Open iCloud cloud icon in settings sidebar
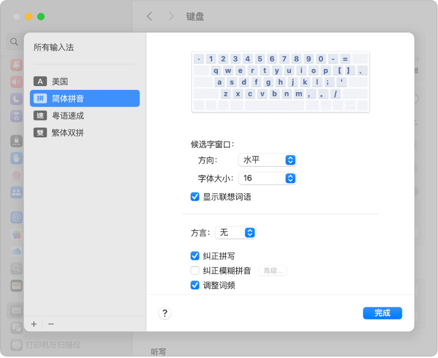The image size is (438, 358). tap(16, 252)
